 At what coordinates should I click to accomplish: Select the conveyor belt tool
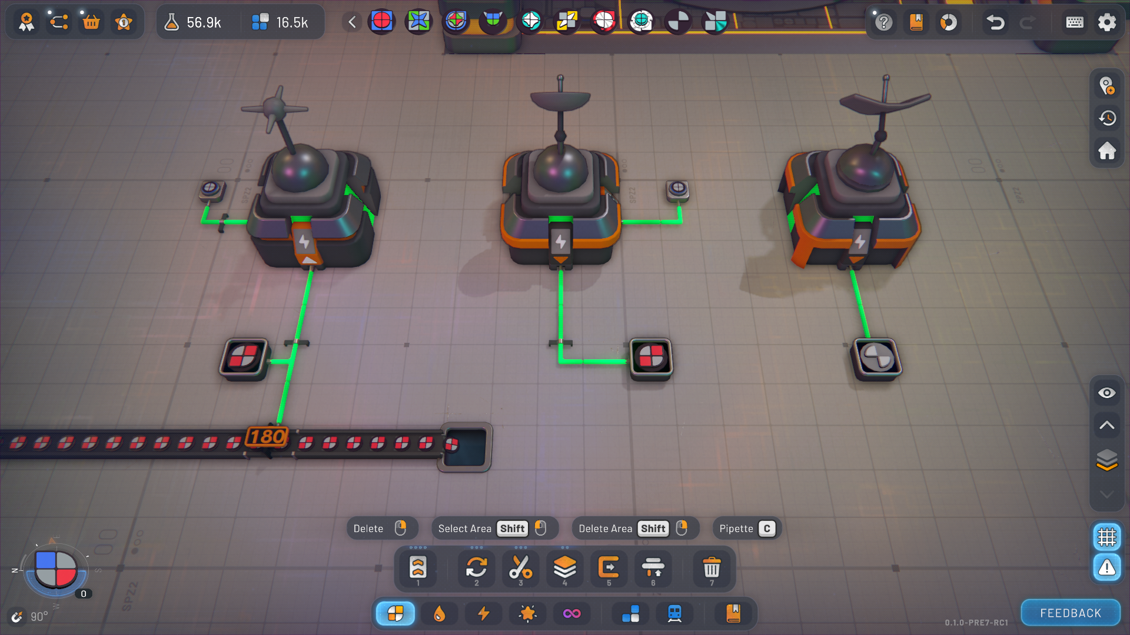coord(418,568)
